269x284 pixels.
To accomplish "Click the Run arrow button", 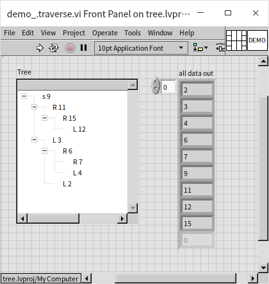I will [40, 48].
